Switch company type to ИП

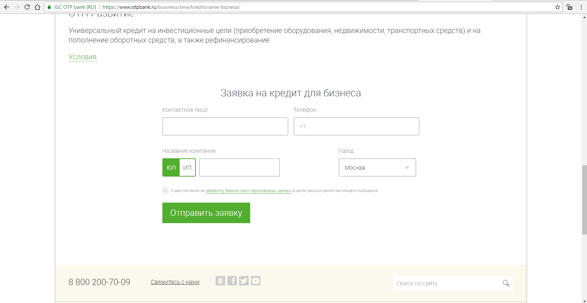tap(187, 167)
